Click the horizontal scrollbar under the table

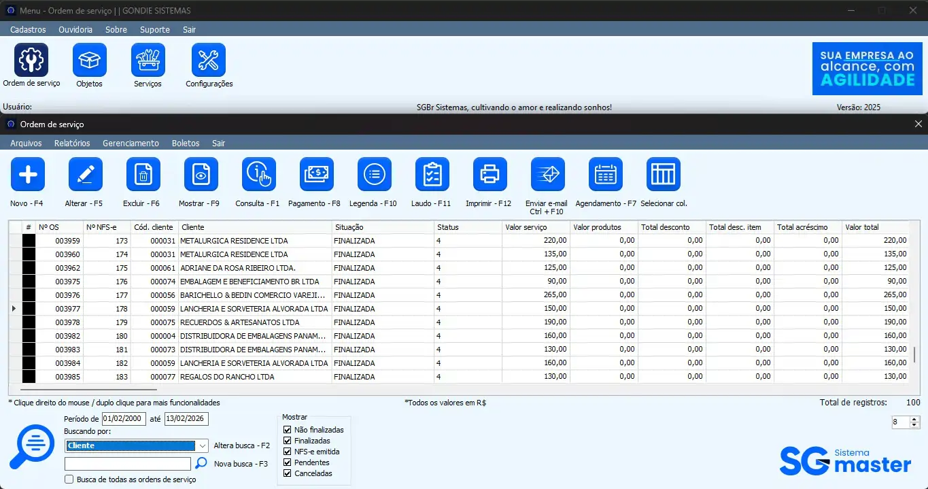(x=88, y=390)
